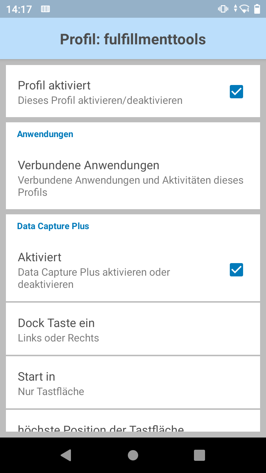266x473 pixels.
Task: Tap the Anwendungen section header
Action: pyautogui.click(x=45, y=134)
